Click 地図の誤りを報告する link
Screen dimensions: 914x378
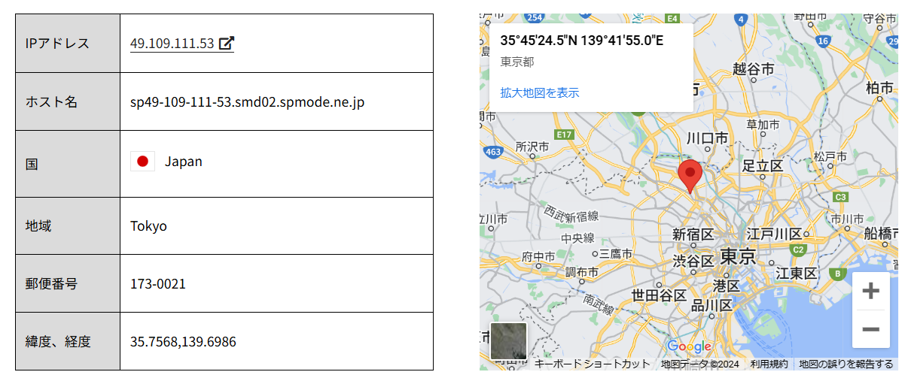click(x=846, y=364)
